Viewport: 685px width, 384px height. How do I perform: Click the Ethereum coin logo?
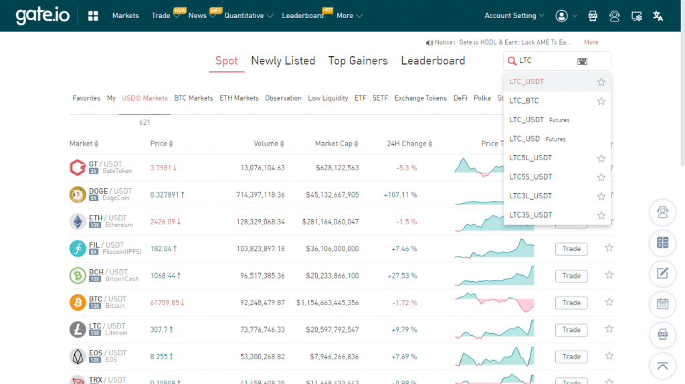click(78, 222)
